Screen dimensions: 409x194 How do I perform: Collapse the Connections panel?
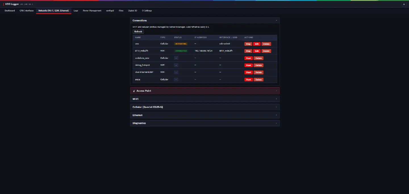coord(205,20)
